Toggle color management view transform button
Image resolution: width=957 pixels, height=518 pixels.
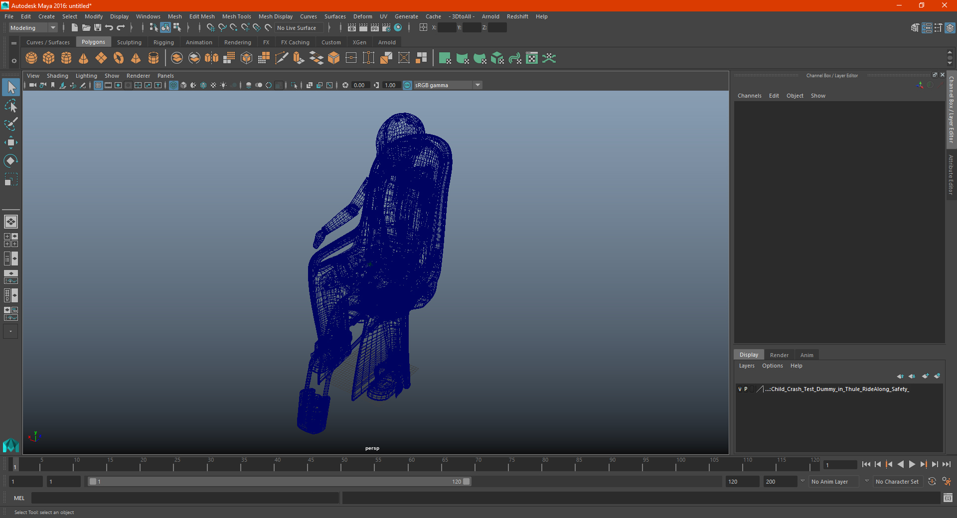tap(407, 85)
